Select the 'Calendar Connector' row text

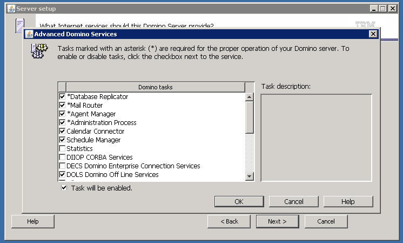point(96,132)
